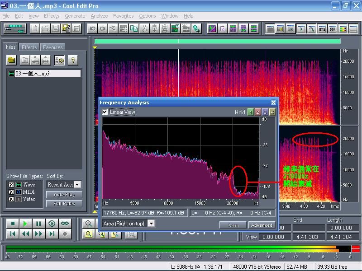362x271 pixels.
Task: Open the Options menu
Action: tap(148, 16)
